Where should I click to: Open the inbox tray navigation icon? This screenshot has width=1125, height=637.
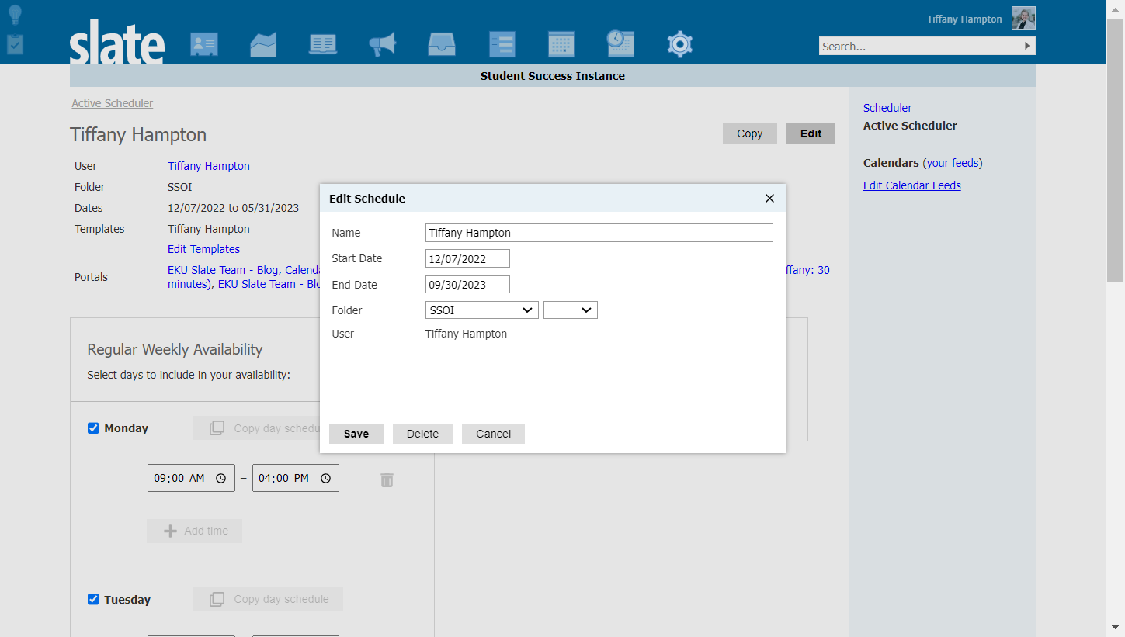(442, 44)
